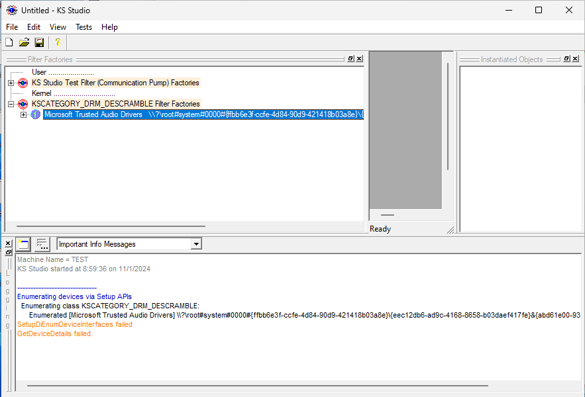This screenshot has height=397, width=585.
Task: Click the KSCATEGORY_DRM_DESCRAMBLE red category icon
Action: click(23, 104)
